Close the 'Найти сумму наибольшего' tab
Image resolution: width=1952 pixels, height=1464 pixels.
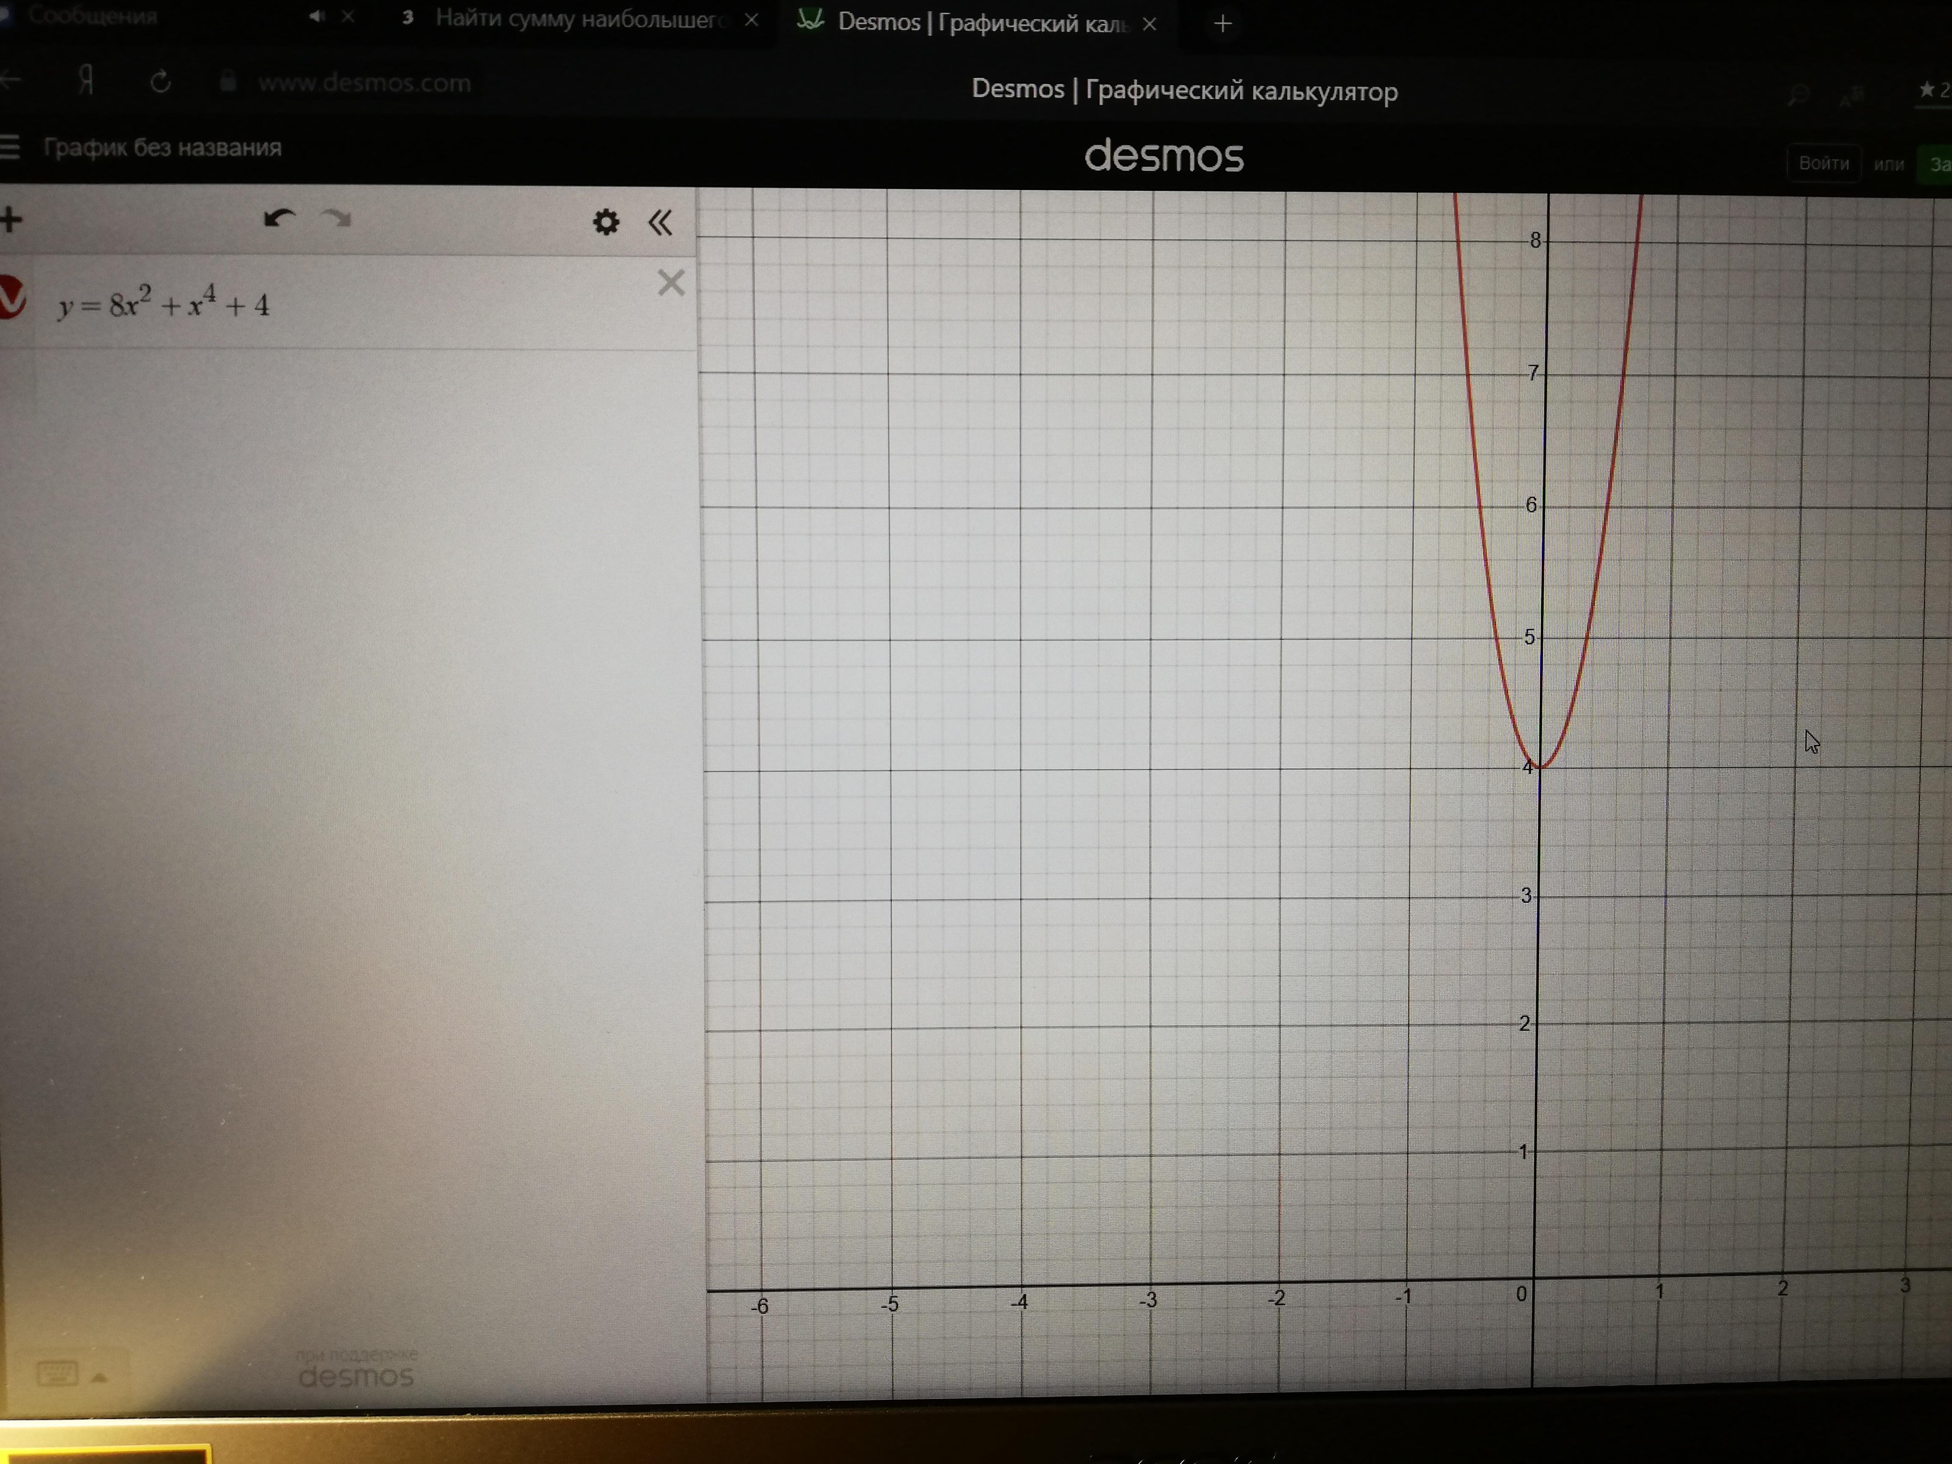[x=751, y=19]
